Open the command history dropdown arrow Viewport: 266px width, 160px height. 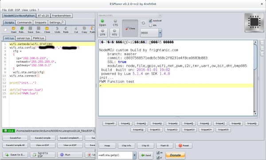coord(134,155)
